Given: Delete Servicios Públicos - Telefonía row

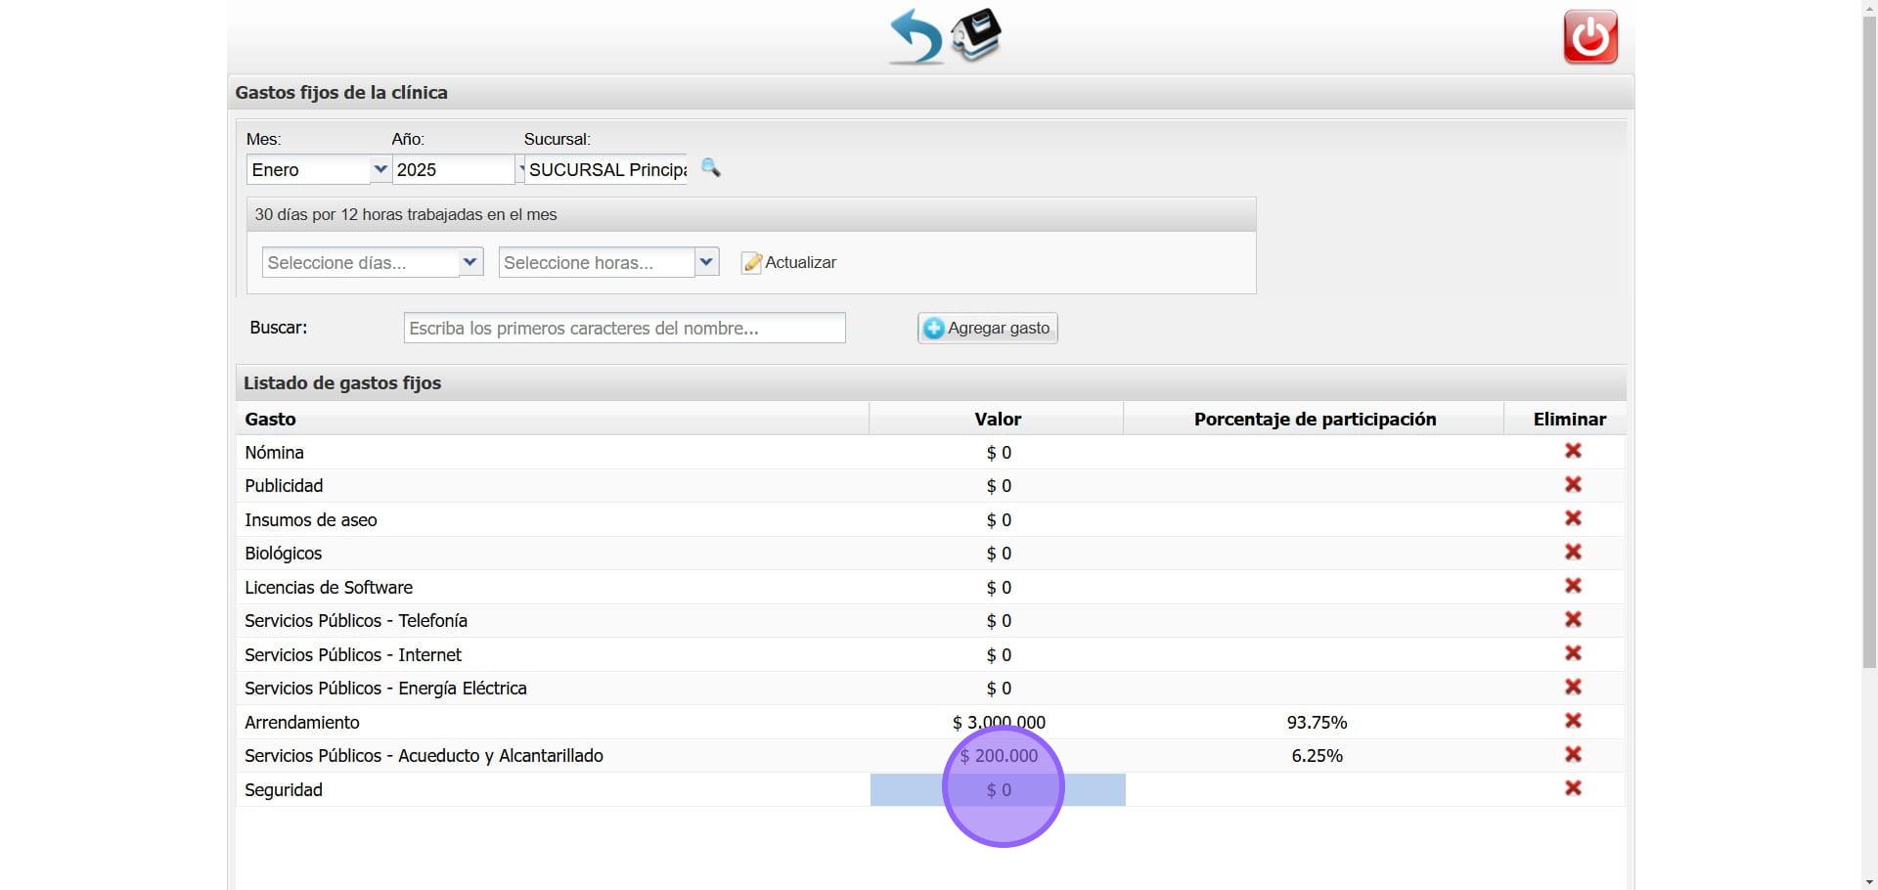Looking at the screenshot, I should click(x=1573, y=619).
